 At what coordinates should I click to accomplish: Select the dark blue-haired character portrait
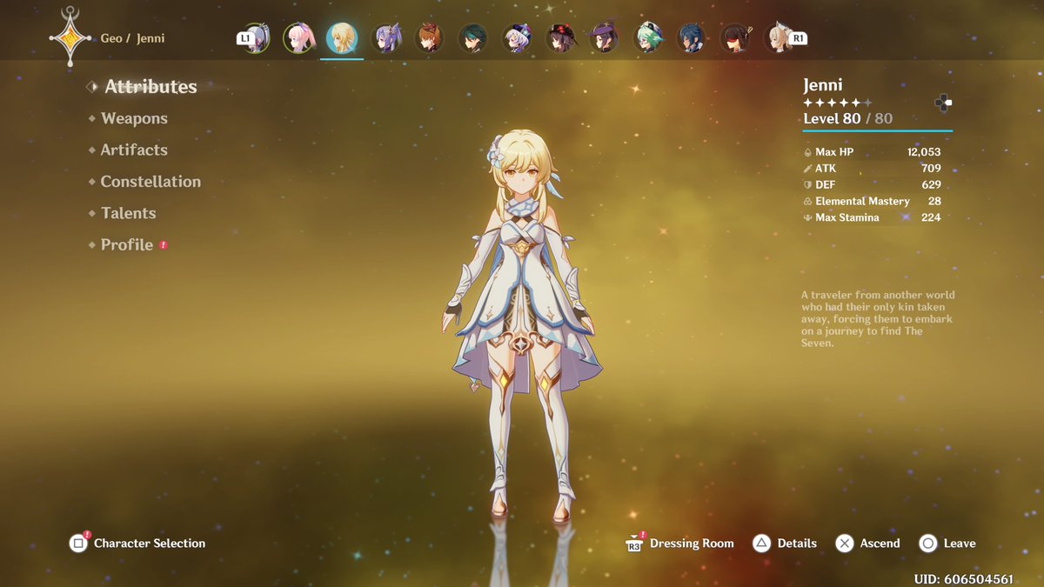pyautogui.click(x=692, y=38)
